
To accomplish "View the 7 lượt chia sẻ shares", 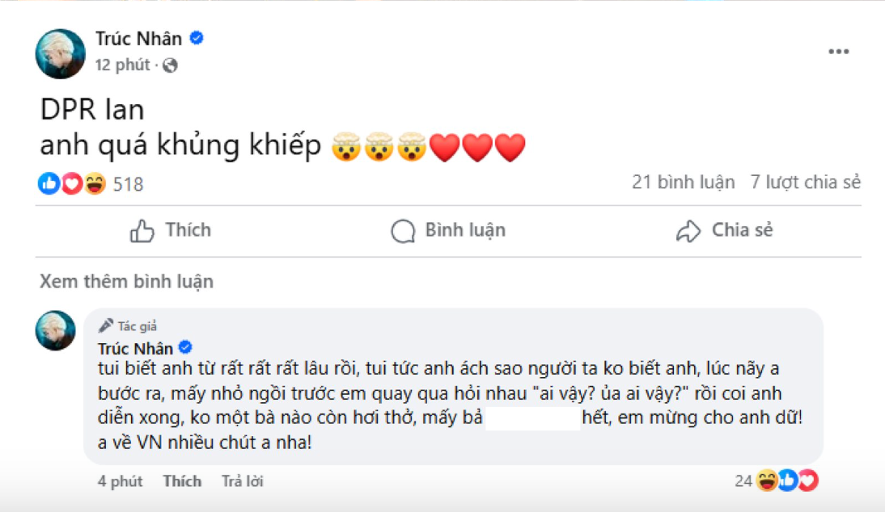I will coord(805,183).
